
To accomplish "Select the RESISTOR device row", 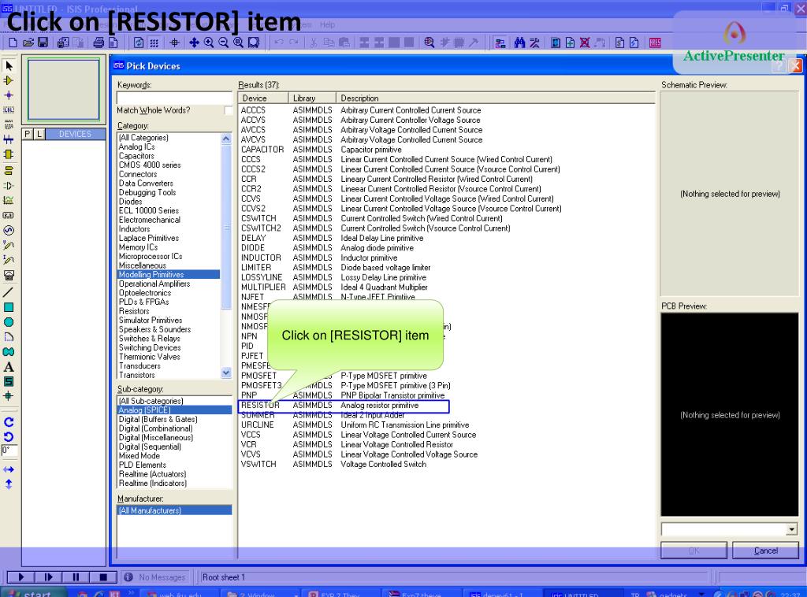I will point(344,406).
